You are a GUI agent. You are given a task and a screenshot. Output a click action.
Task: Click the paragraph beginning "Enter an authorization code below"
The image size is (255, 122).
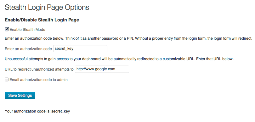tap(128, 39)
